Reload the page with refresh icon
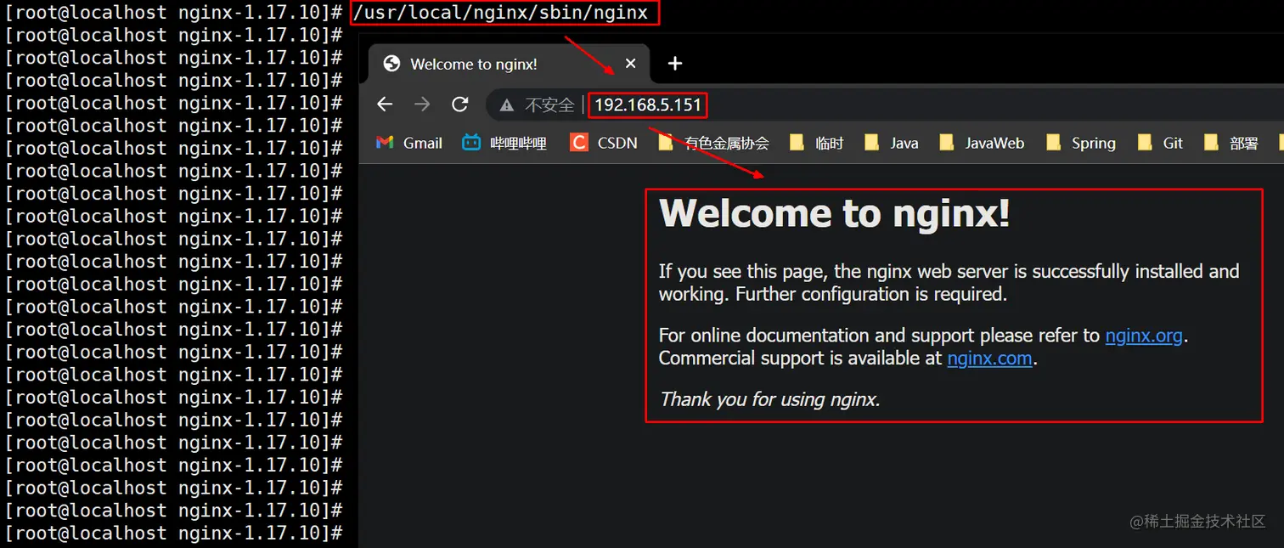Viewport: 1284px width, 548px height. pos(459,105)
